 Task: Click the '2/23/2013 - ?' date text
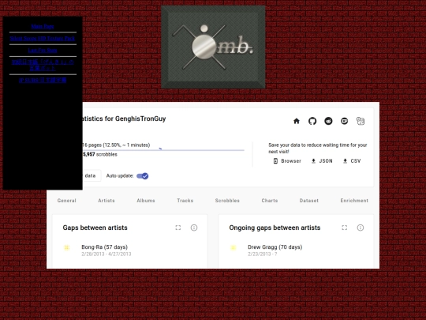(x=263, y=254)
